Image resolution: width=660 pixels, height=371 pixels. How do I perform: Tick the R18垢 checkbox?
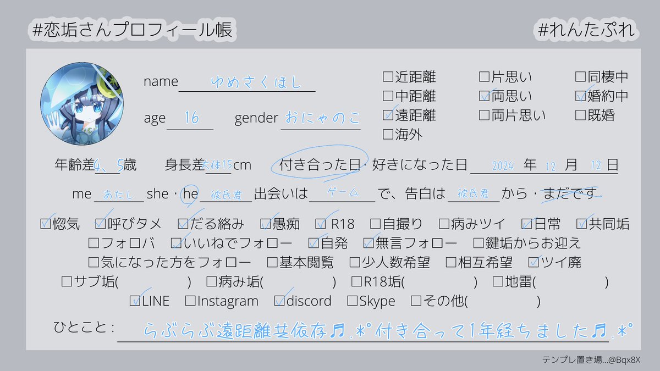[356, 281]
